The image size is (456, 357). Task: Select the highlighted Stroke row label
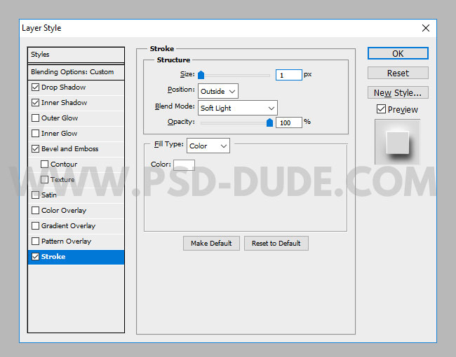pos(53,257)
